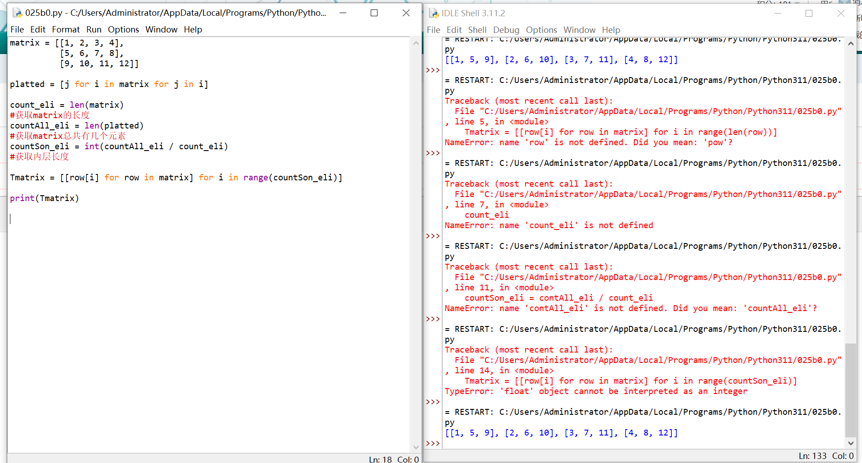
Task: Open the Help menu in IDLE Shell
Action: coord(611,30)
